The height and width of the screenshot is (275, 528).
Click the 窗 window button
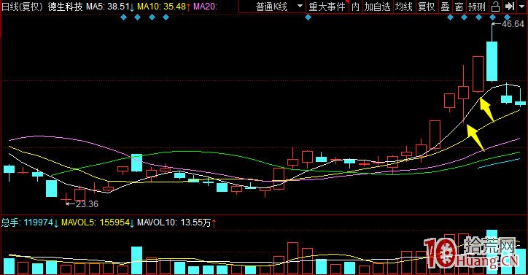[x=459, y=7]
